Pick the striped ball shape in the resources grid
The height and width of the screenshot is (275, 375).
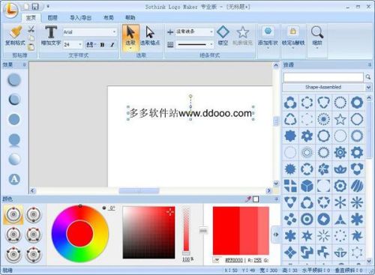[357, 186]
